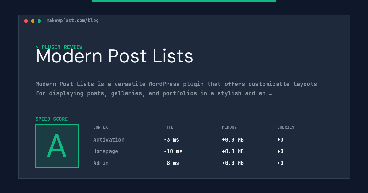Select the Admin row label
This screenshot has height=193, width=368.
(x=101, y=163)
